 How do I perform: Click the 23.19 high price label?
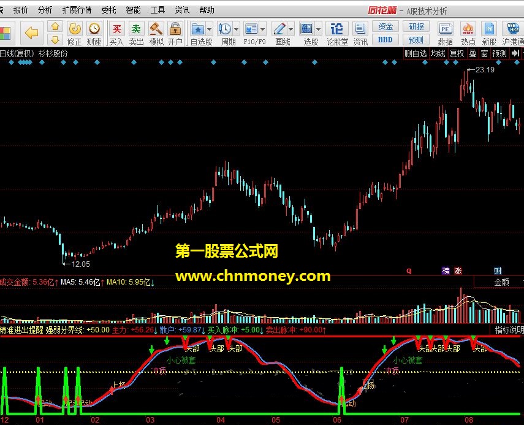(485, 69)
